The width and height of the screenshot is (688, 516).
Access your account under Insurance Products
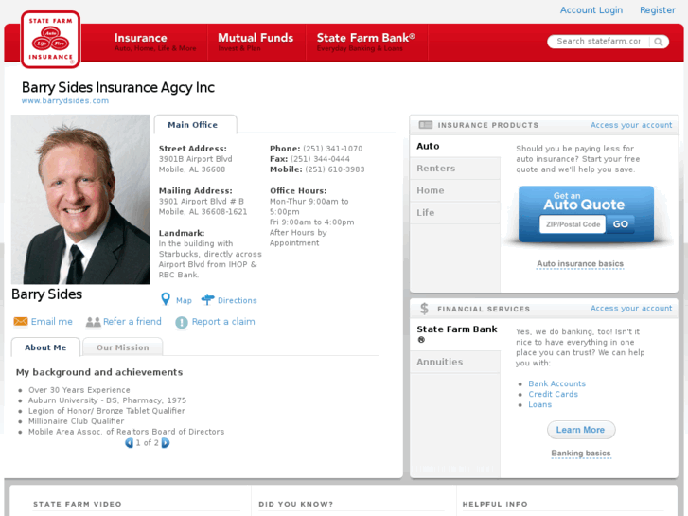tap(631, 125)
